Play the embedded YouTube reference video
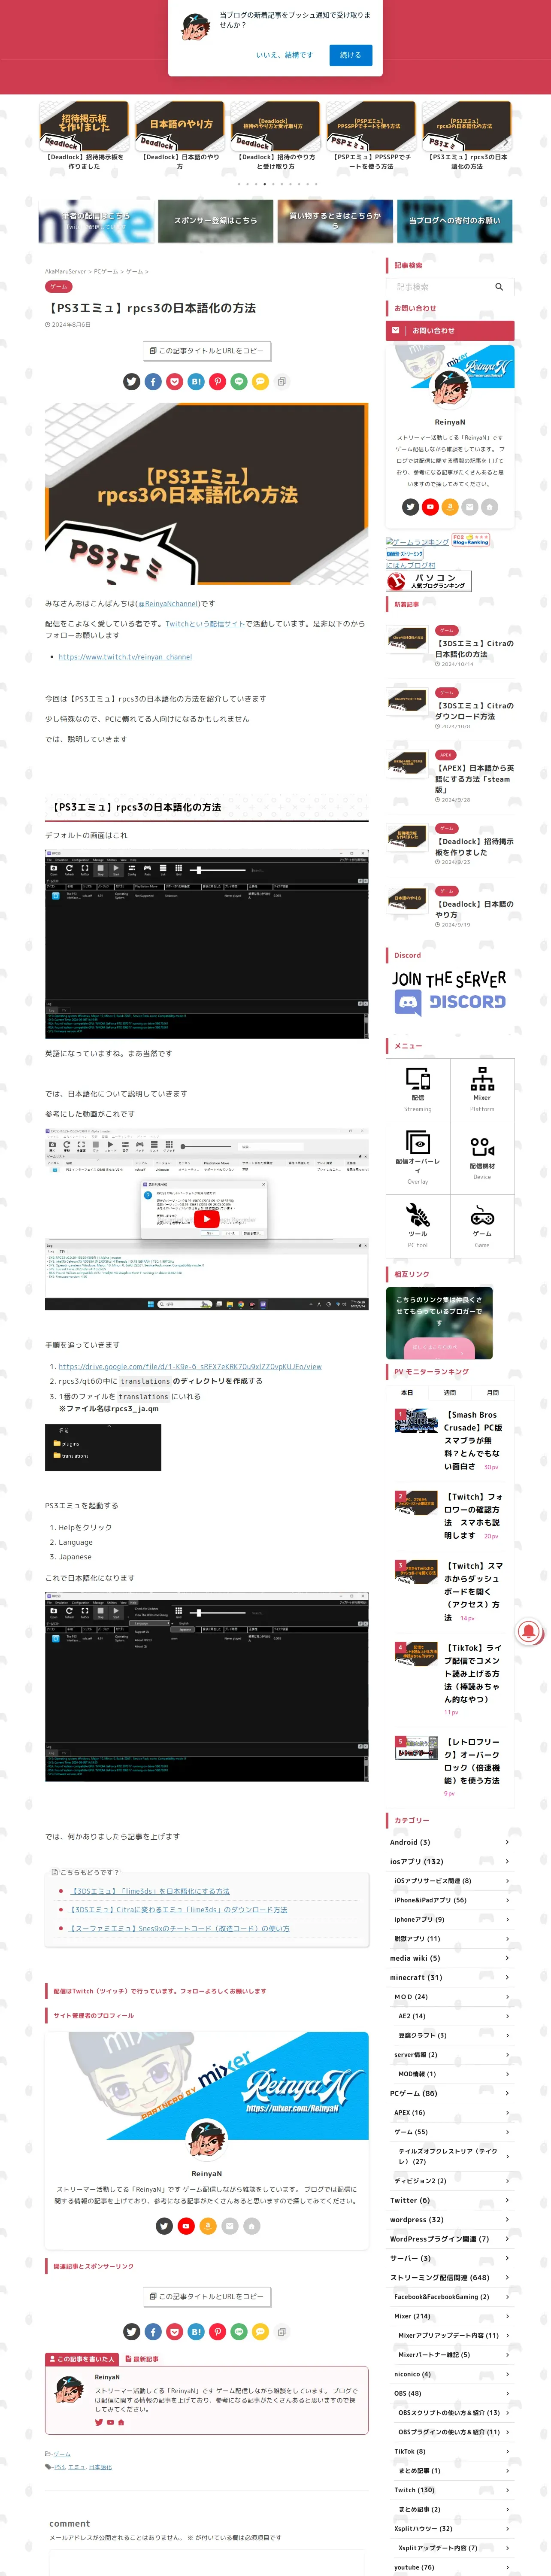551x2576 pixels. pos(206,1219)
